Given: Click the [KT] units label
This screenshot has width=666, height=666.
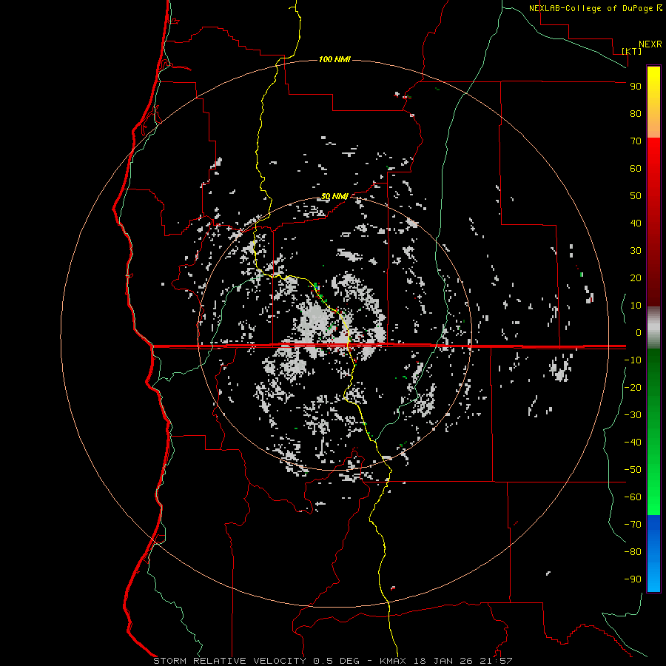Looking at the screenshot, I should click(632, 51).
